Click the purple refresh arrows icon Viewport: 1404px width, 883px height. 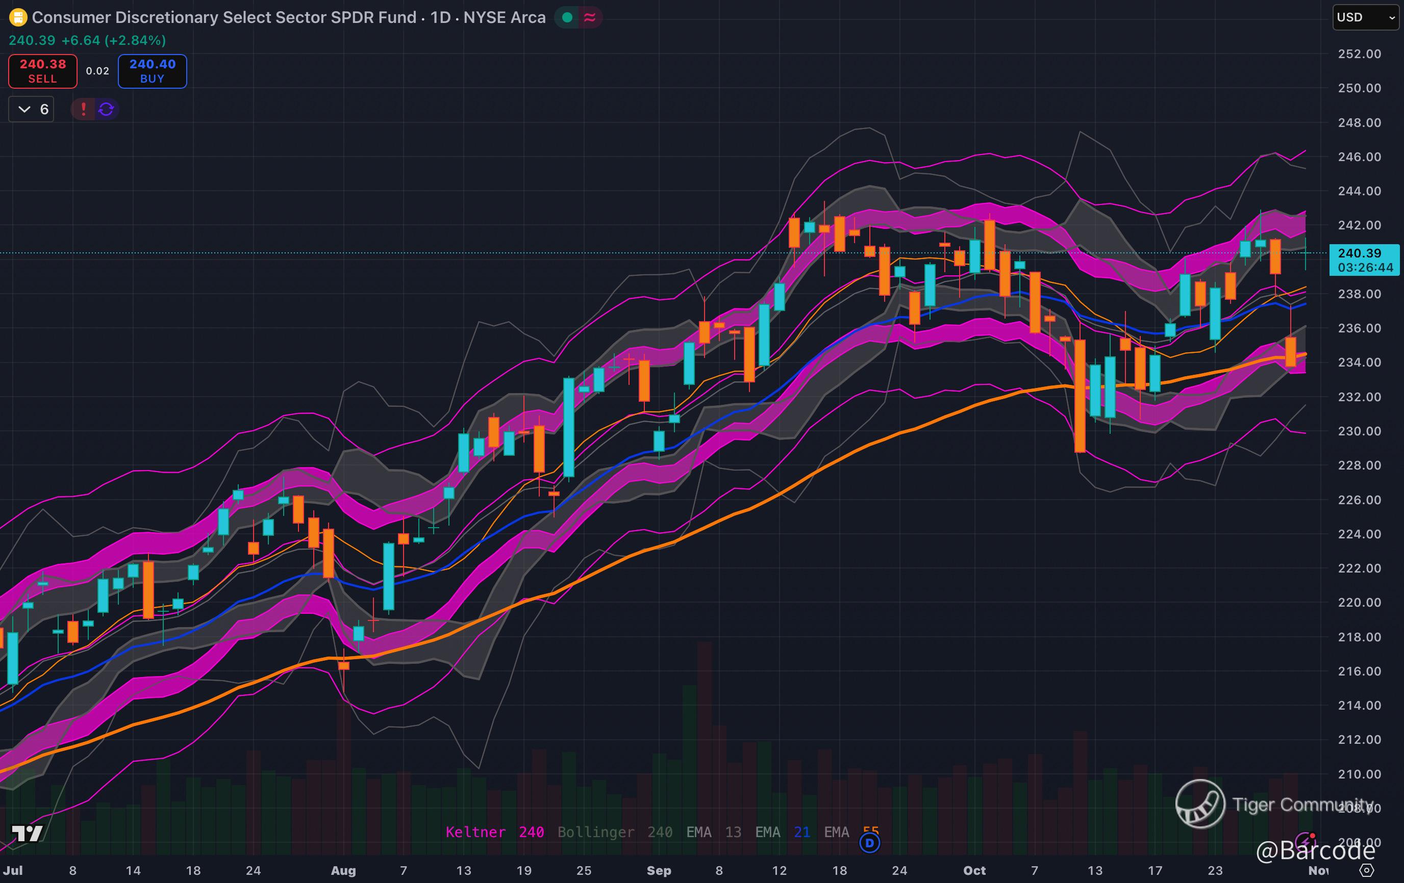(x=106, y=109)
